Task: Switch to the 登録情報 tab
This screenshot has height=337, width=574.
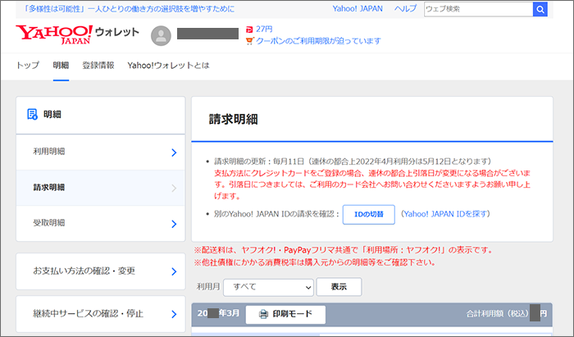Action: coord(98,66)
